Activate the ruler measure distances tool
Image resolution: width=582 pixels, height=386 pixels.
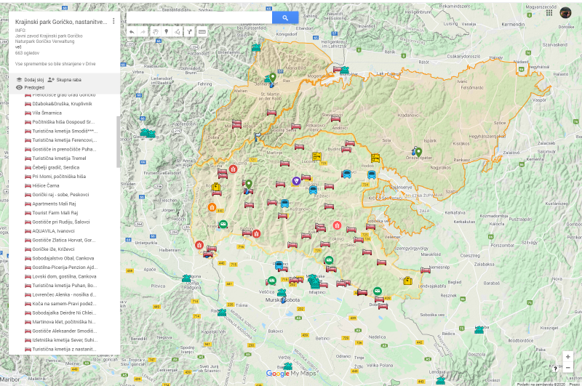pyautogui.click(x=202, y=32)
